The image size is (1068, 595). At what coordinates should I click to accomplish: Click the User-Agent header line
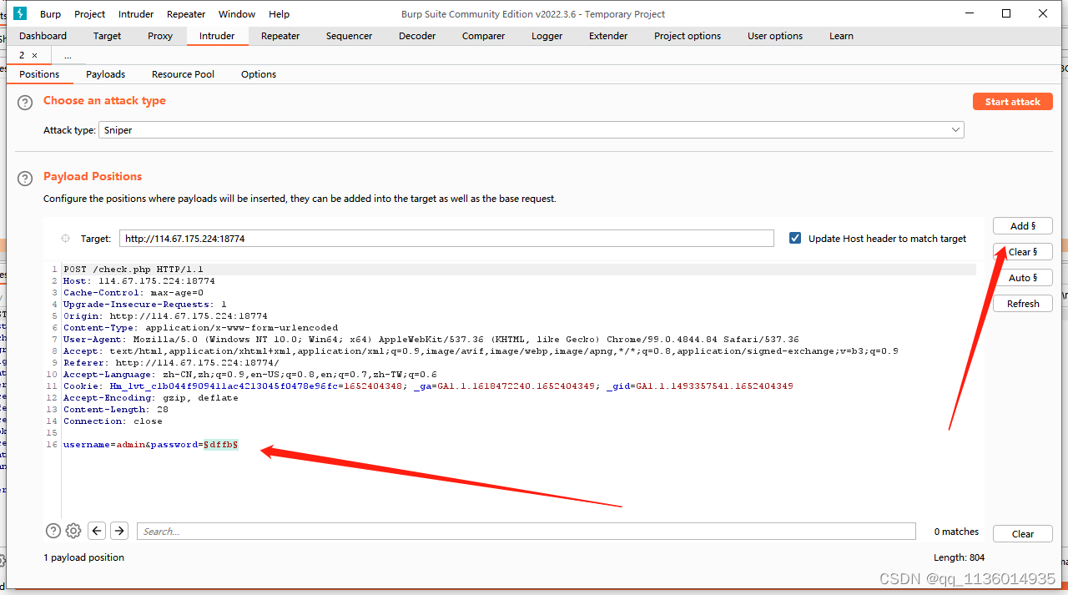(x=431, y=340)
